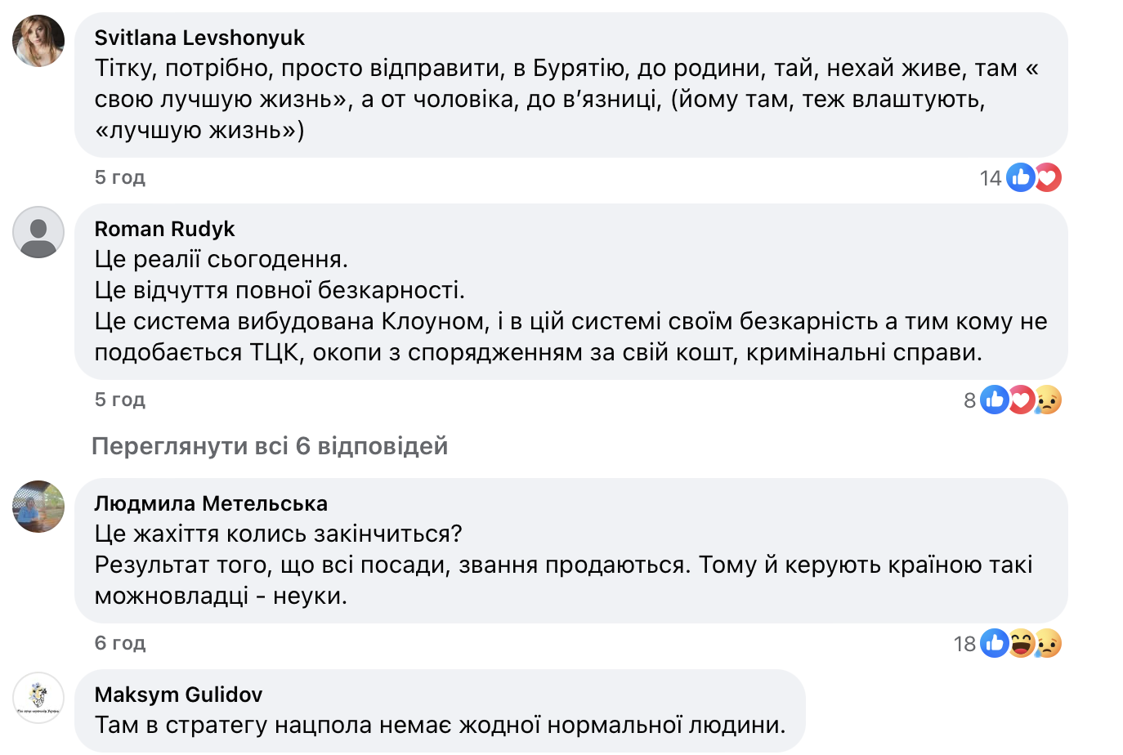Click like icon on Людмила Метельська's comment
Viewport: 1123px width, 755px height.
point(994,643)
